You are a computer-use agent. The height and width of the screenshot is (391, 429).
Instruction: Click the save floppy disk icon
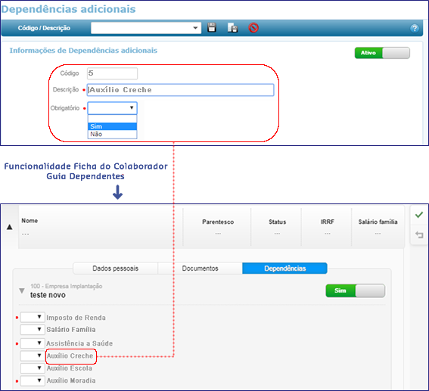212,28
